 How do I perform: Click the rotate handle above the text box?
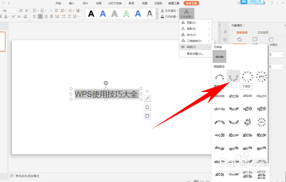tap(106, 83)
